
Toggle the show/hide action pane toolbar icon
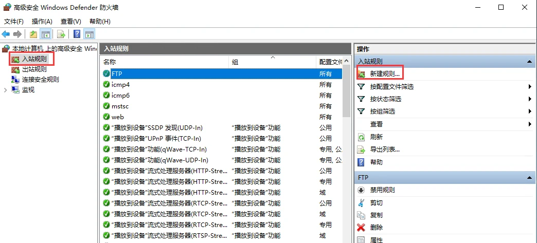point(89,34)
